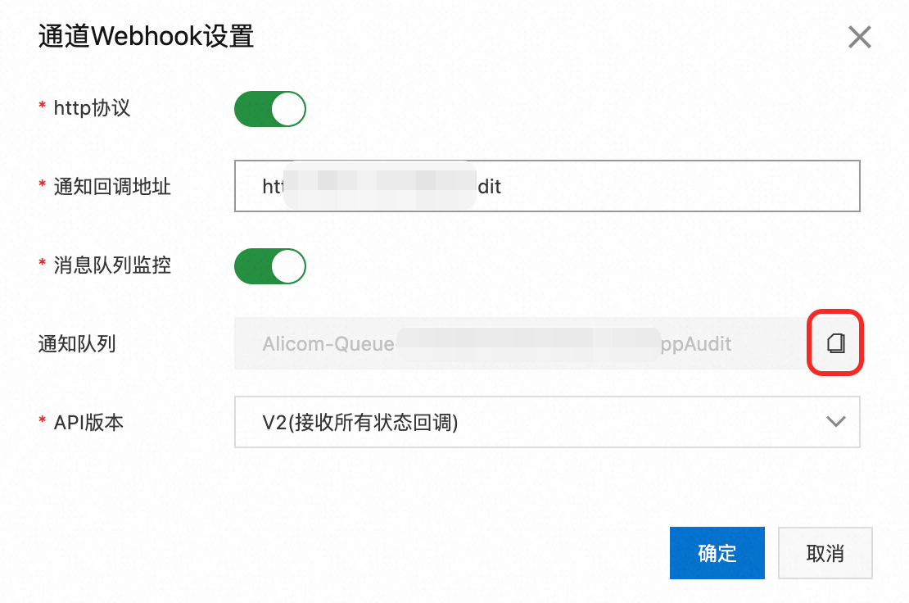Turn off the http协议 switch
Viewport: 909px width, 603px height.
tap(270, 109)
